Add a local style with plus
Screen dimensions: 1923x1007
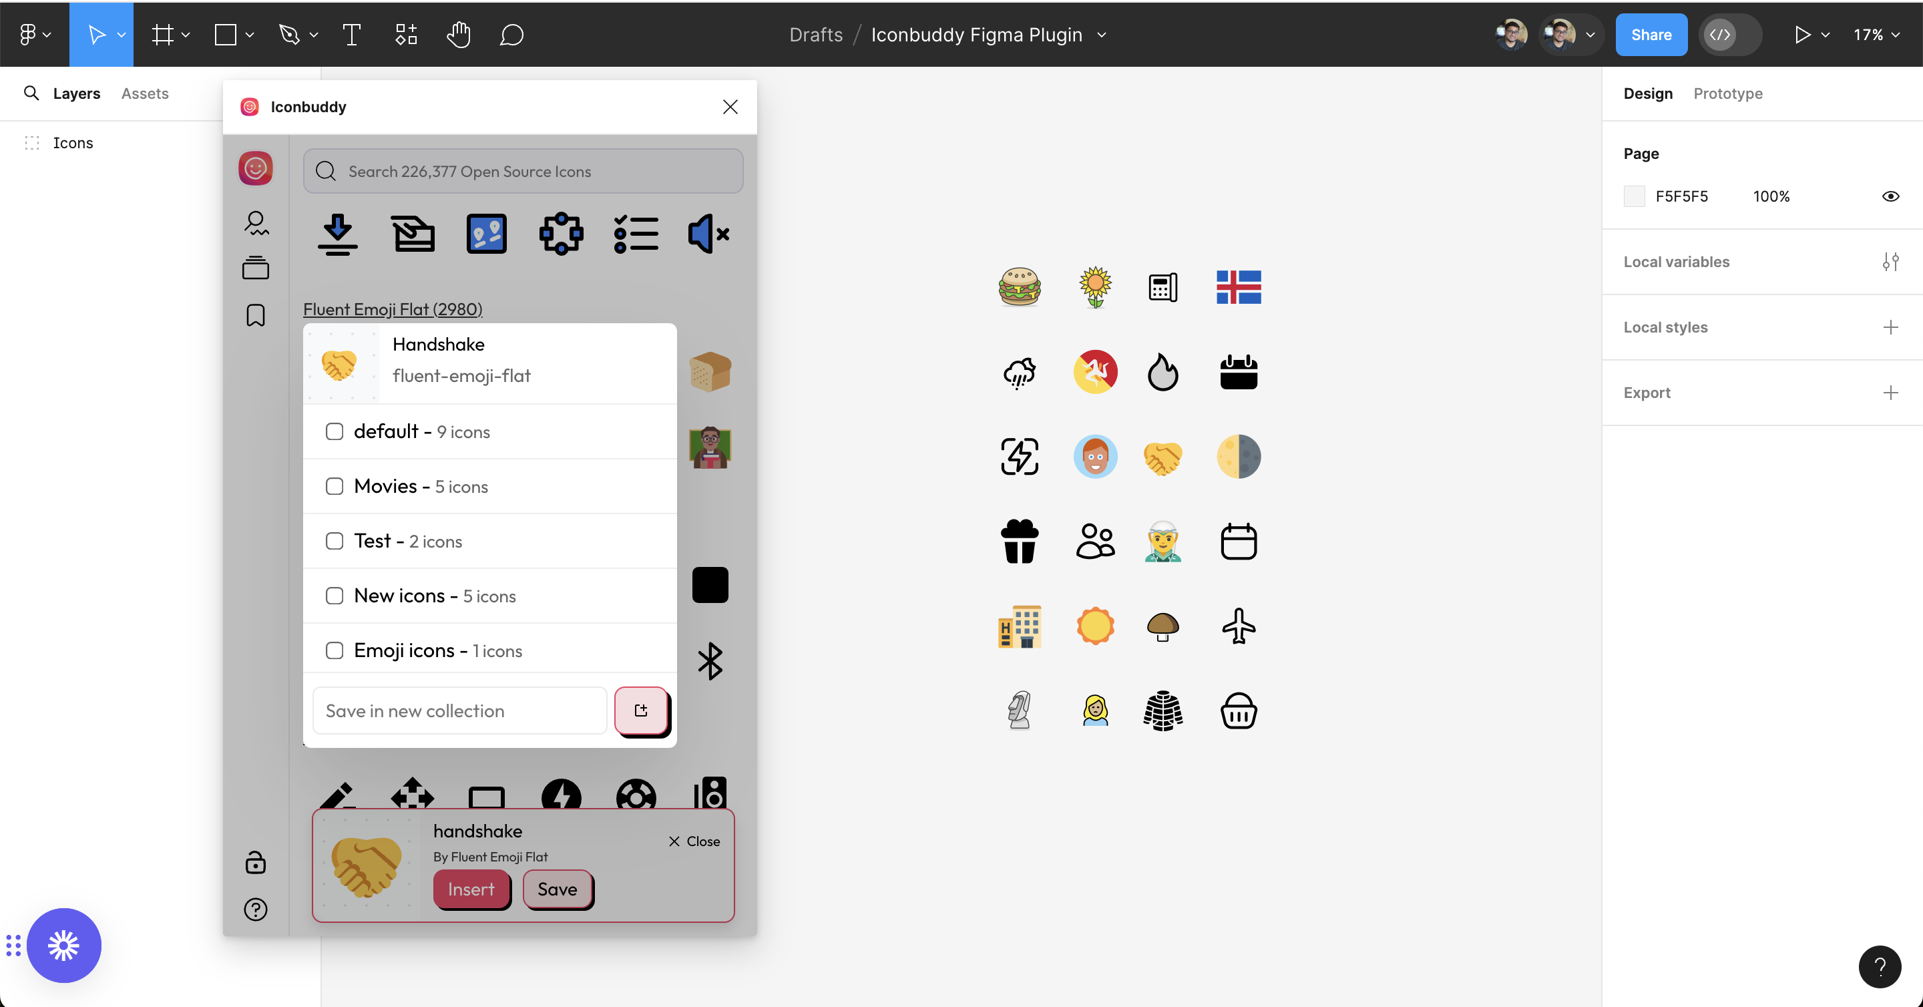tap(1890, 327)
